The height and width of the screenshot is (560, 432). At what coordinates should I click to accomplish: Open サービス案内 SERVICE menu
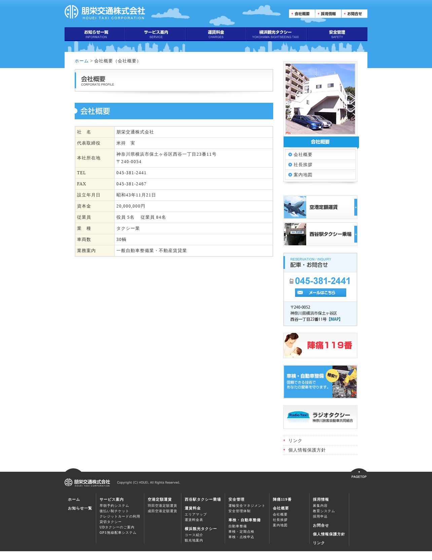(x=155, y=34)
